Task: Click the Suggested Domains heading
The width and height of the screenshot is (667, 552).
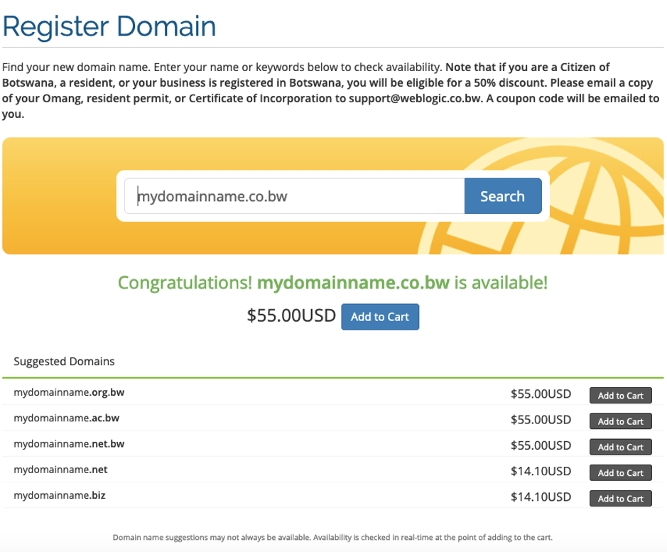Action: point(64,362)
